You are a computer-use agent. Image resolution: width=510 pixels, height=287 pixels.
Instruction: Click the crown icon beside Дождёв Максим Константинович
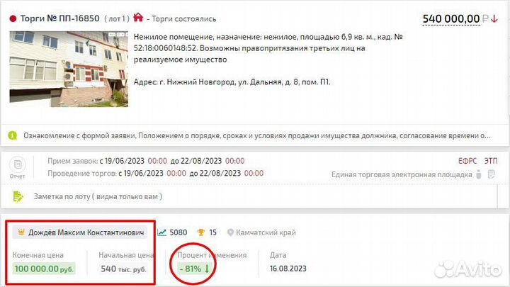pos(21,232)
